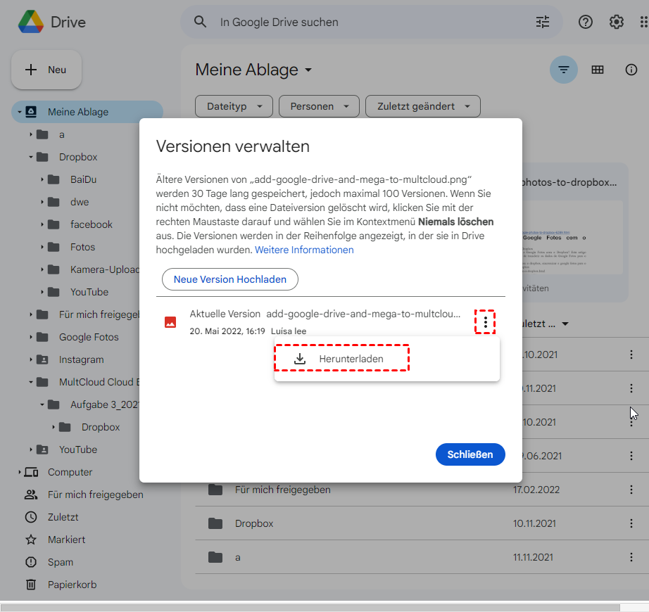Switch to grid layout view icon

point(597,70)
